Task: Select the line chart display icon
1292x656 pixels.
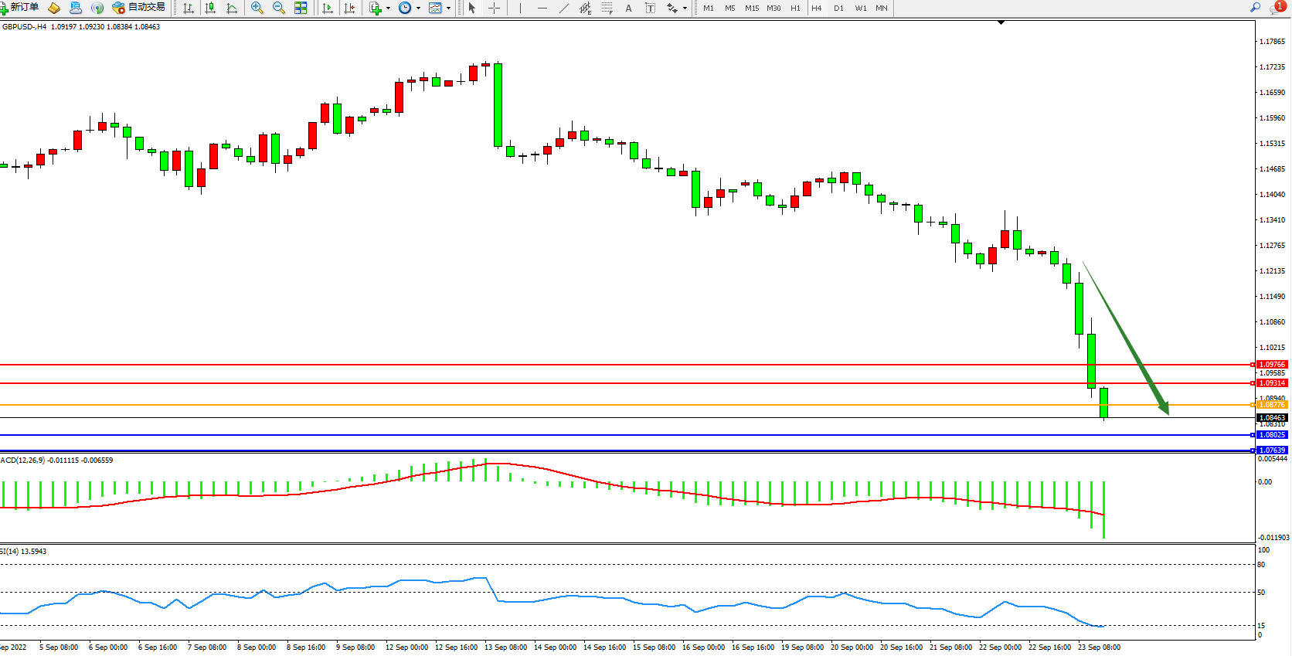Action: (x=232, y=8)
